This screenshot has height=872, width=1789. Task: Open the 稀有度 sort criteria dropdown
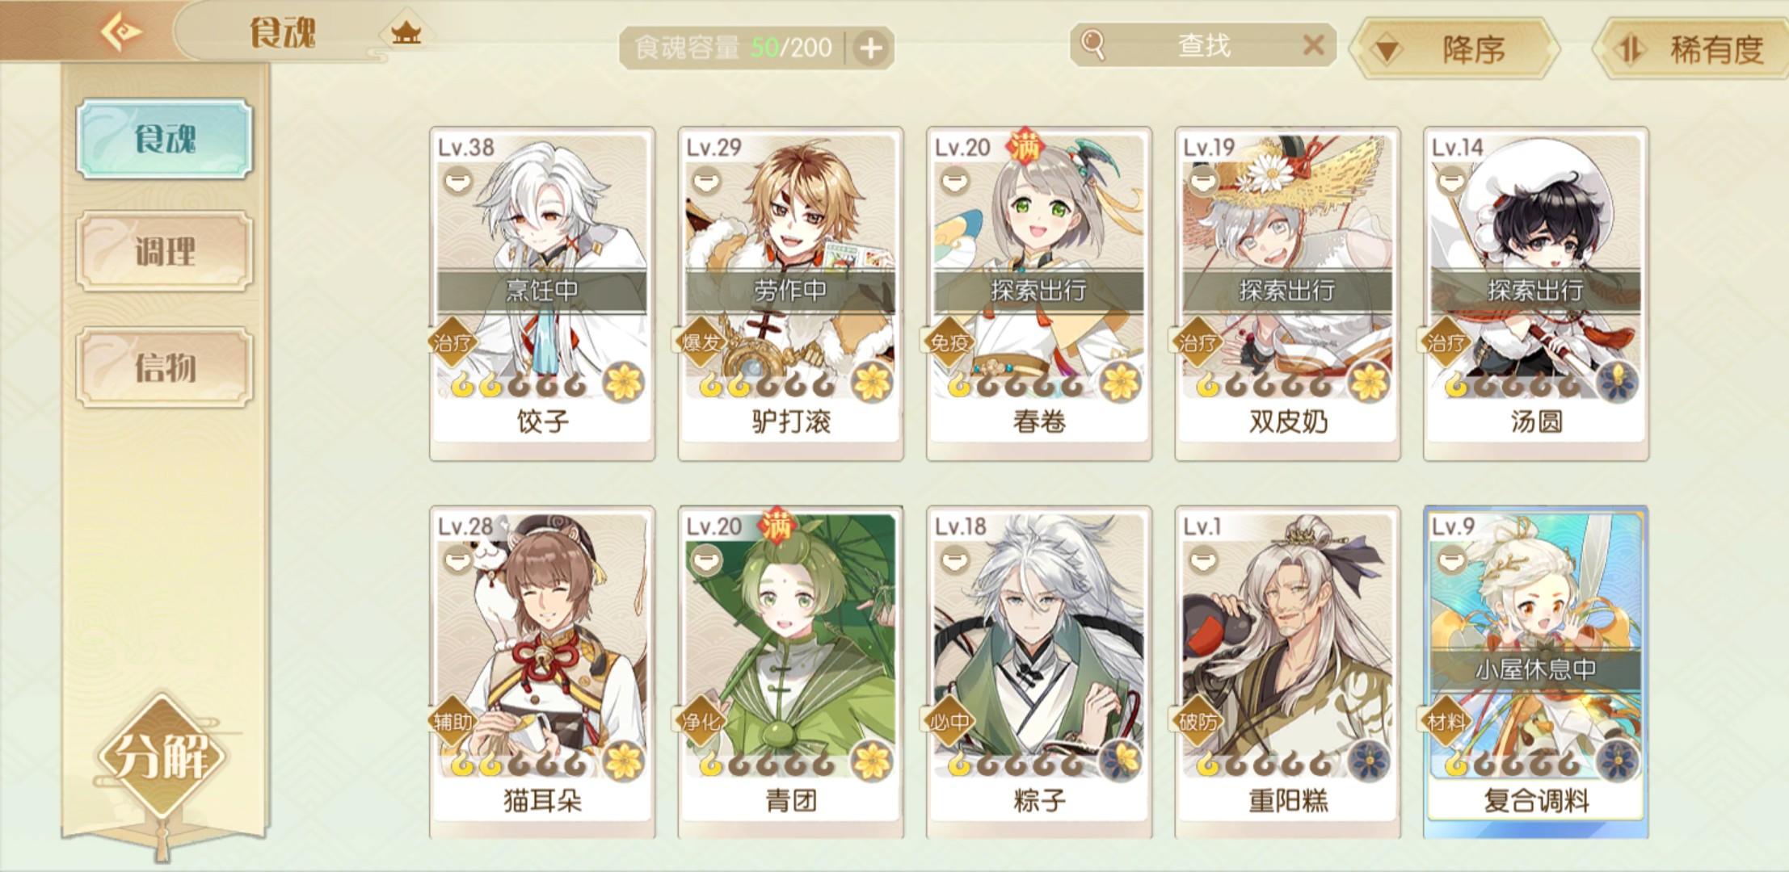tap(1692, 50)
